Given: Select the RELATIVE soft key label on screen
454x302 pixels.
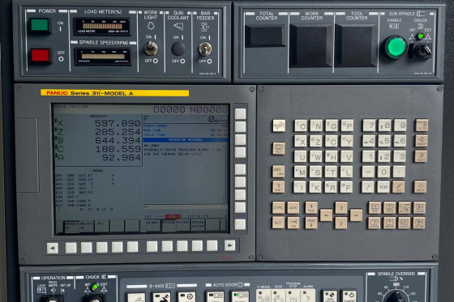Looking at the screenshot, I should coord(87,226).
